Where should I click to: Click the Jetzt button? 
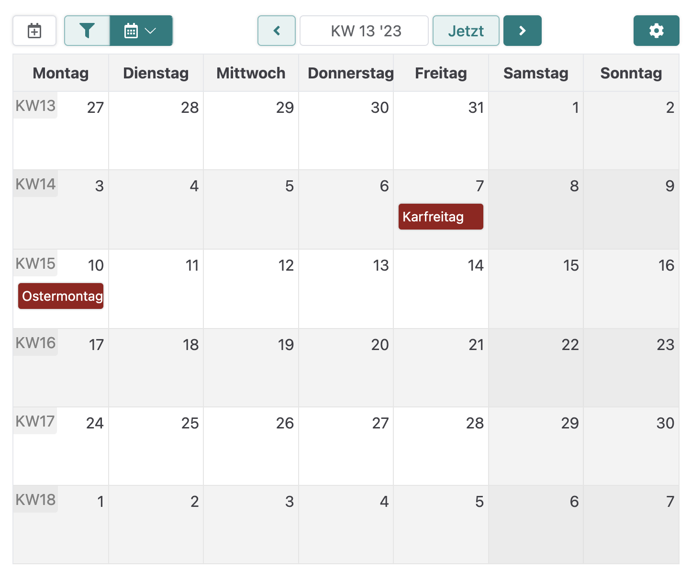point(466,31)
